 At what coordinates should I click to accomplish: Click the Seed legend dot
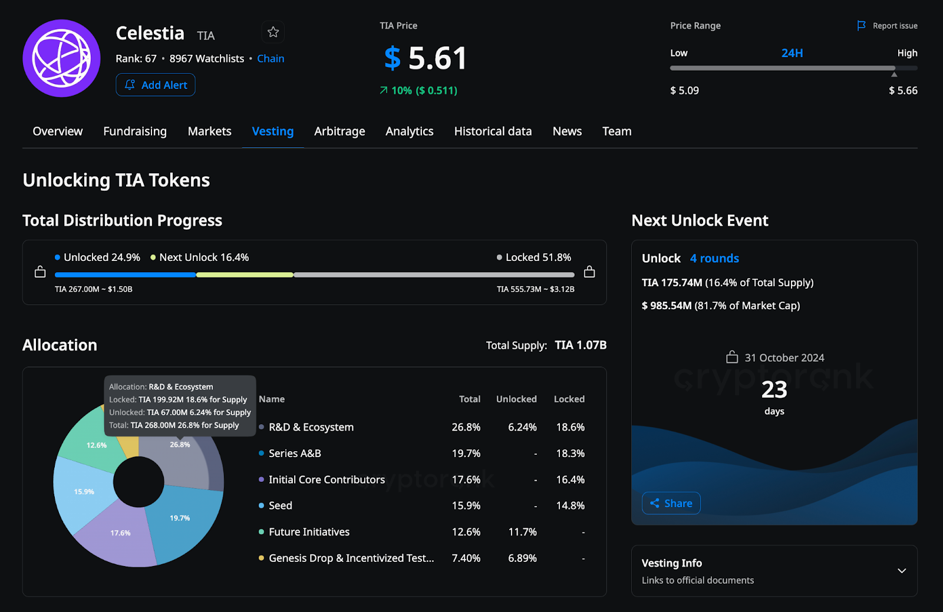pyautogui.click(x=261, y=505)
